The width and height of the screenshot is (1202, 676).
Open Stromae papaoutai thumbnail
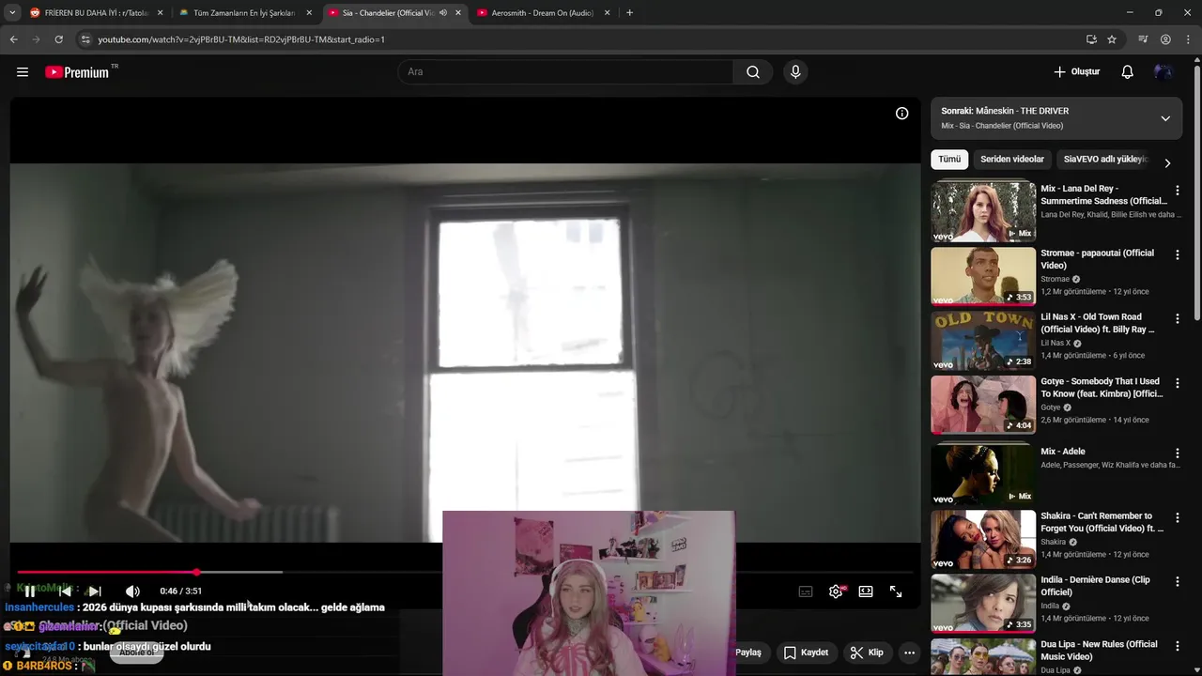coord(983,276)
